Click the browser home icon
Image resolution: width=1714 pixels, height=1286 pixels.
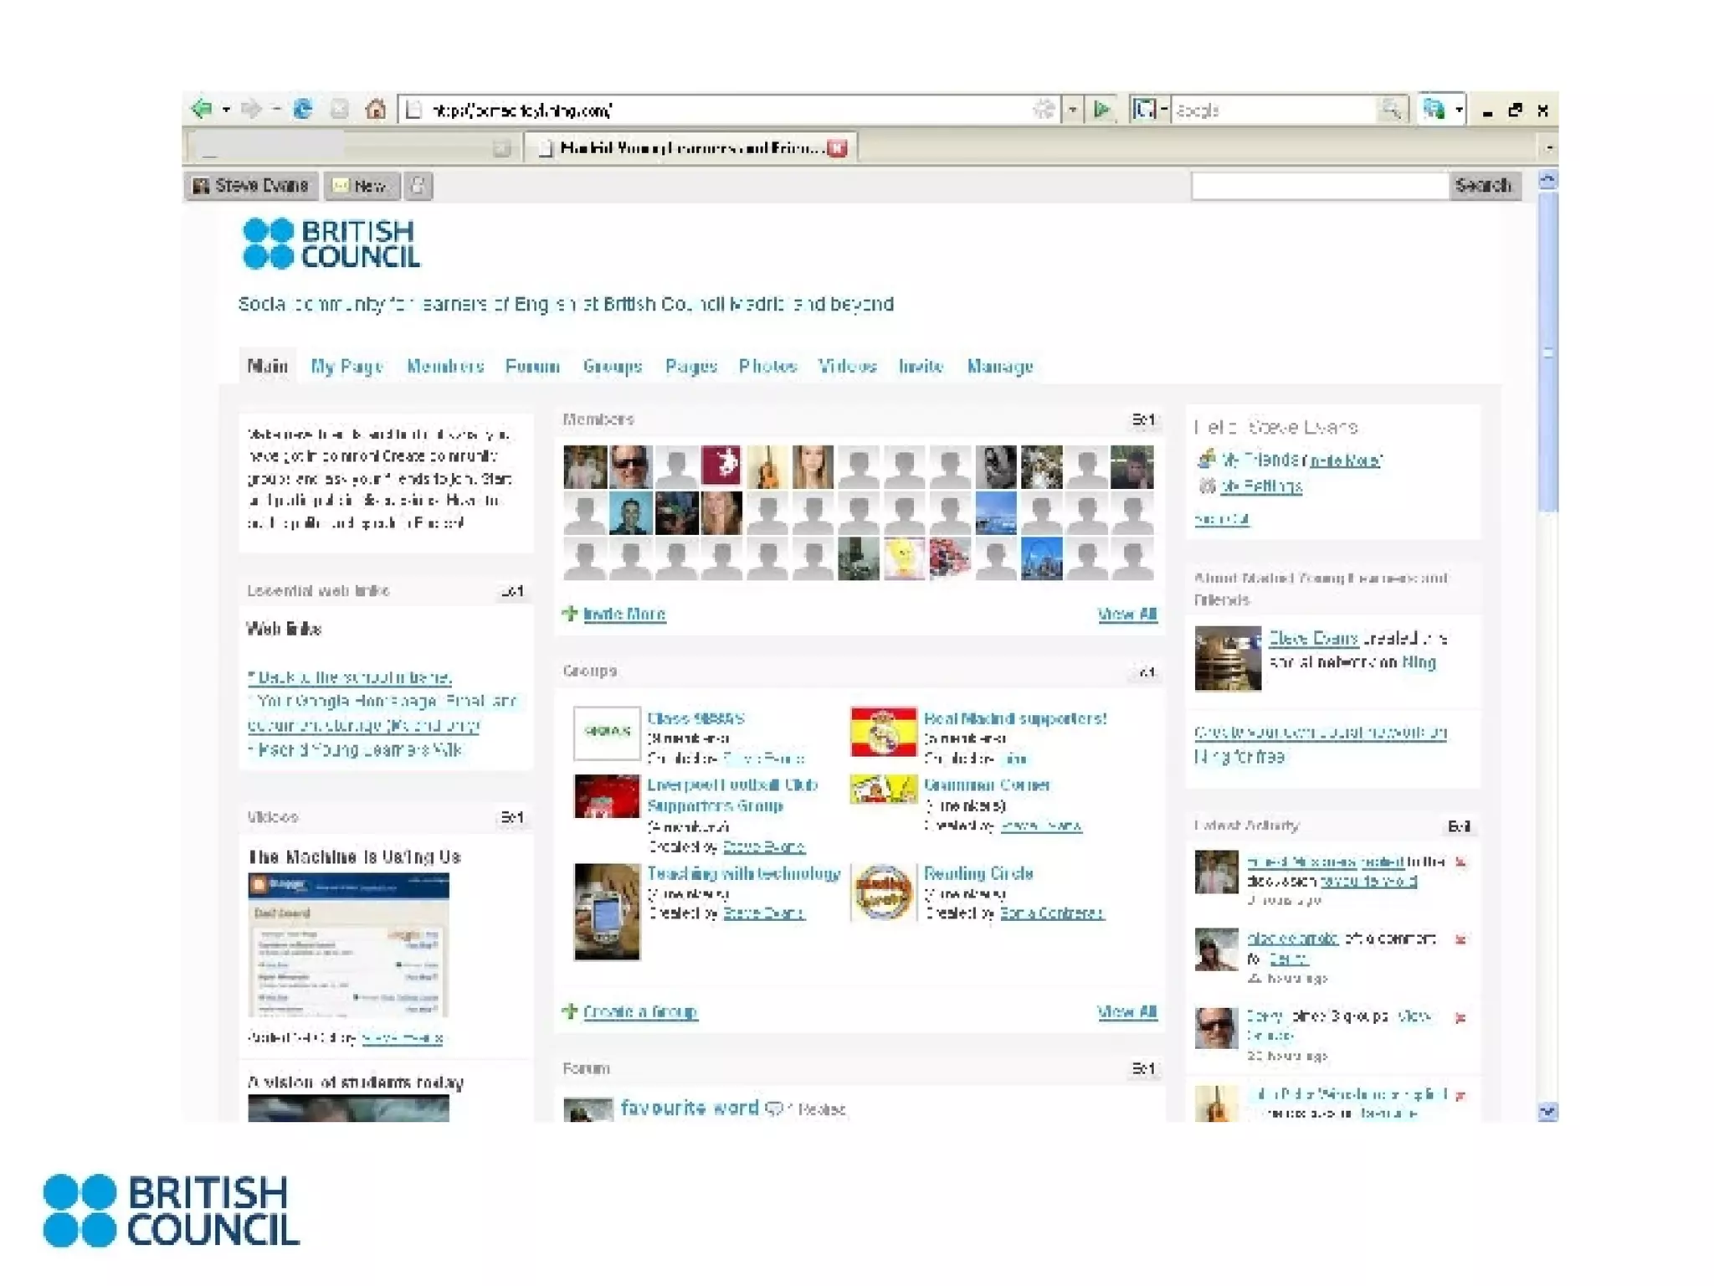click(x=376, y=110)
